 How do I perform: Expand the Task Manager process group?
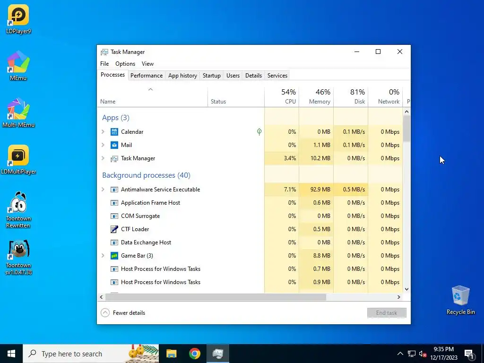(x=103, y=158)
